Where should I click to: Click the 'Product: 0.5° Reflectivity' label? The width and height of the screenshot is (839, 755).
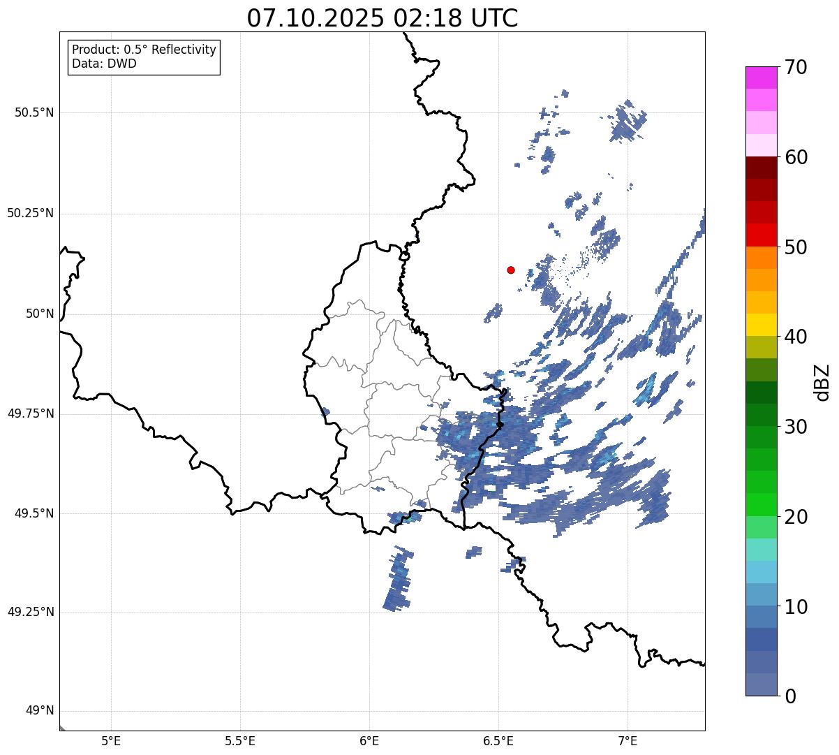(144, 50)
